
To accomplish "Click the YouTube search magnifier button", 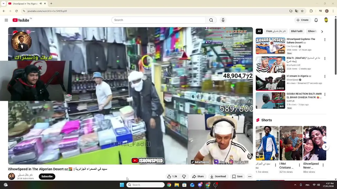I will 211,20.
